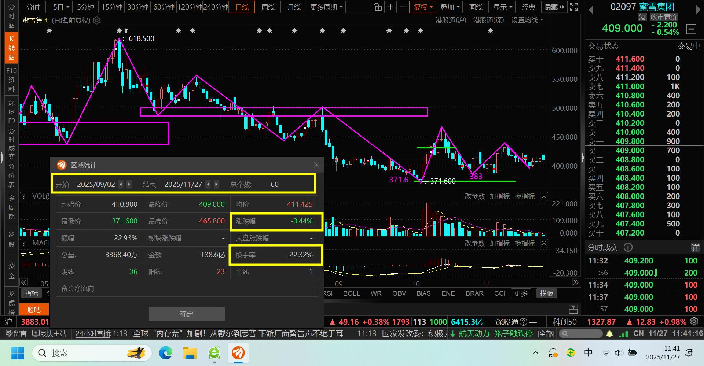Step the 开始 date backward
The image size is (704, 366).
[121, 184]
